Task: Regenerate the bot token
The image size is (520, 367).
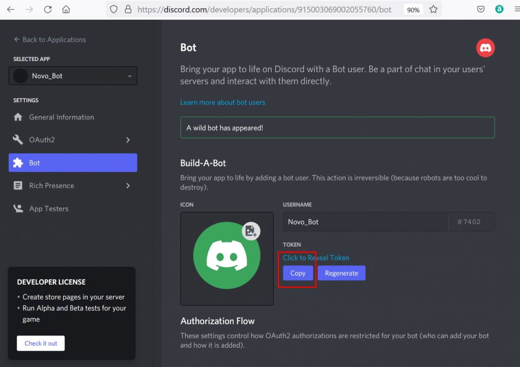Action: pyautogui.click(x=342, y=273)
